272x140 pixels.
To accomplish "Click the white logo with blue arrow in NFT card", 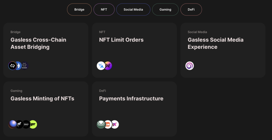I will [x=101, y=66].
